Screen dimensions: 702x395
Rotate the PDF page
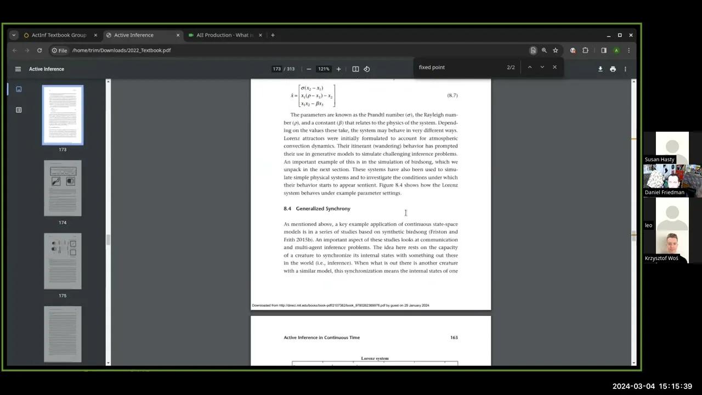pos(366,69)
